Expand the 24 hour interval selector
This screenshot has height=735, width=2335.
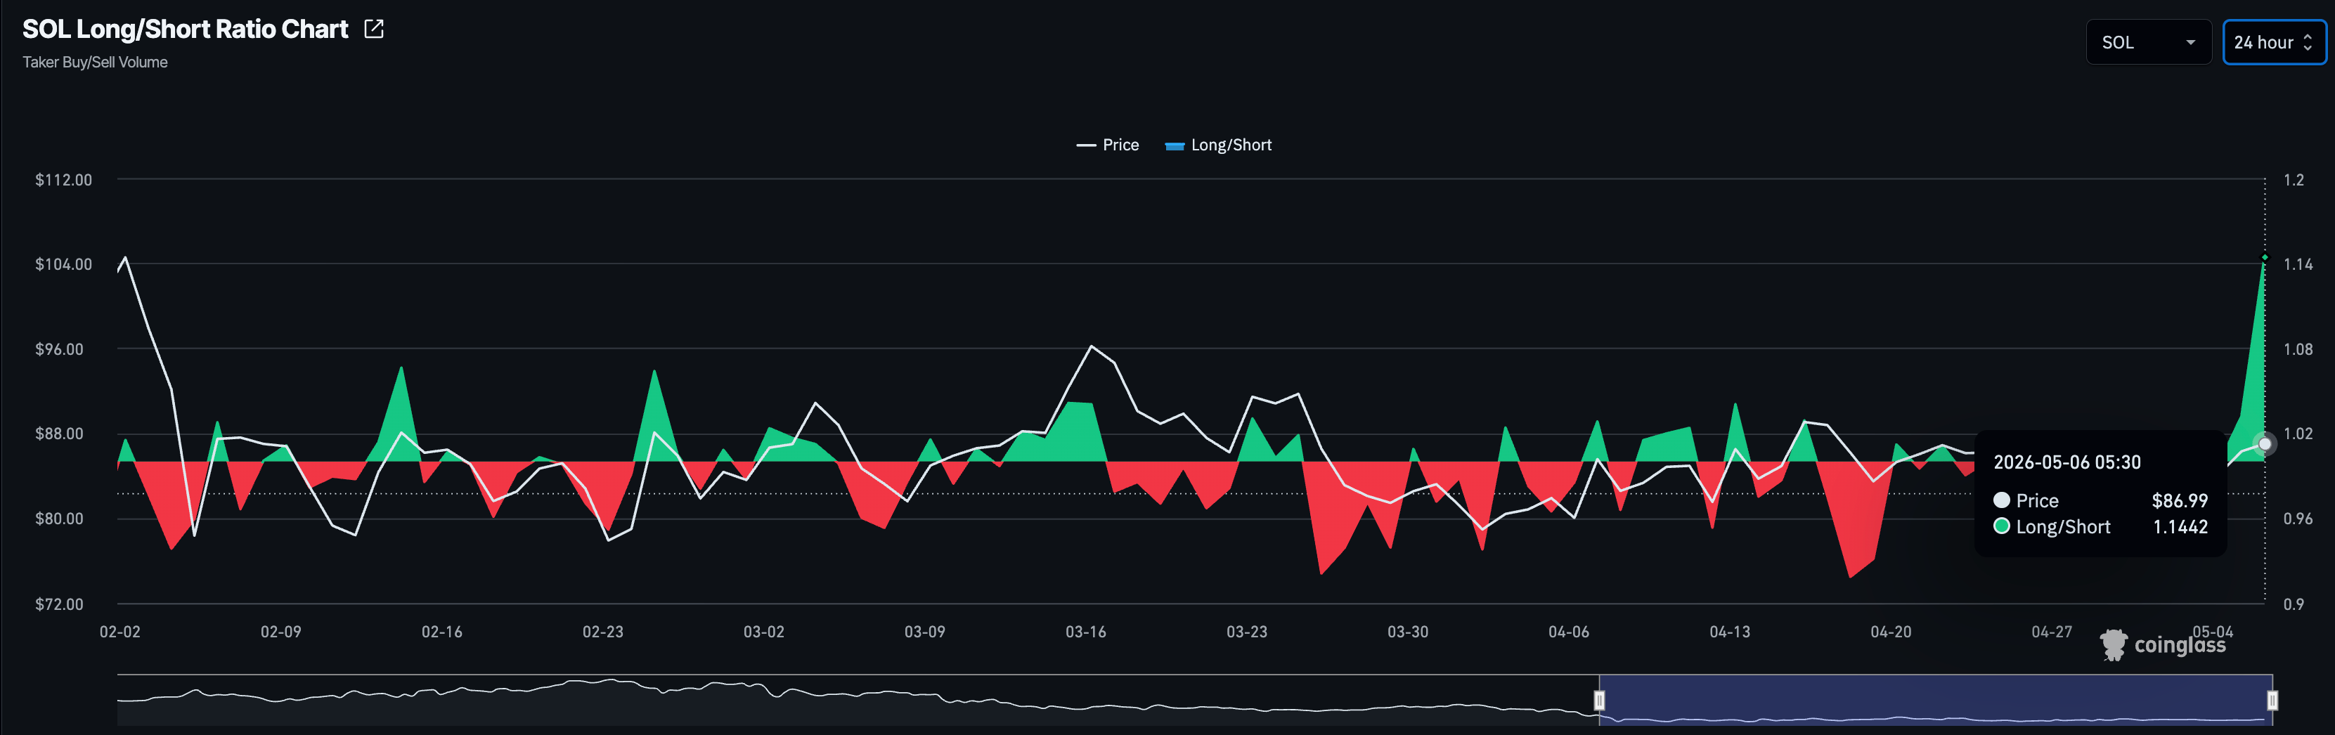pos(2273,43)
